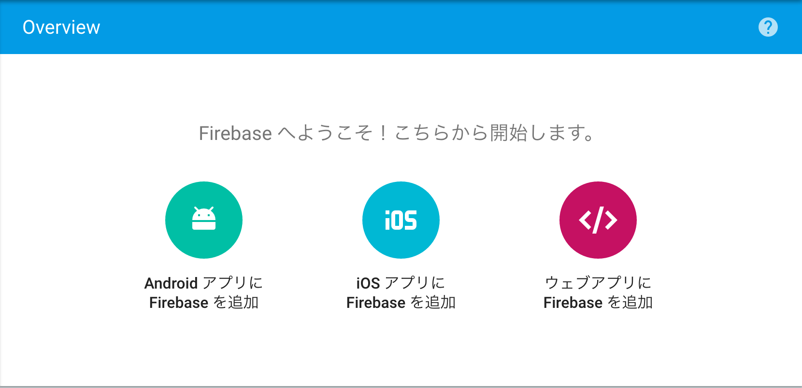Click the "Android アプリに" text line
802x388 pixels.
[x=204, y=283]
